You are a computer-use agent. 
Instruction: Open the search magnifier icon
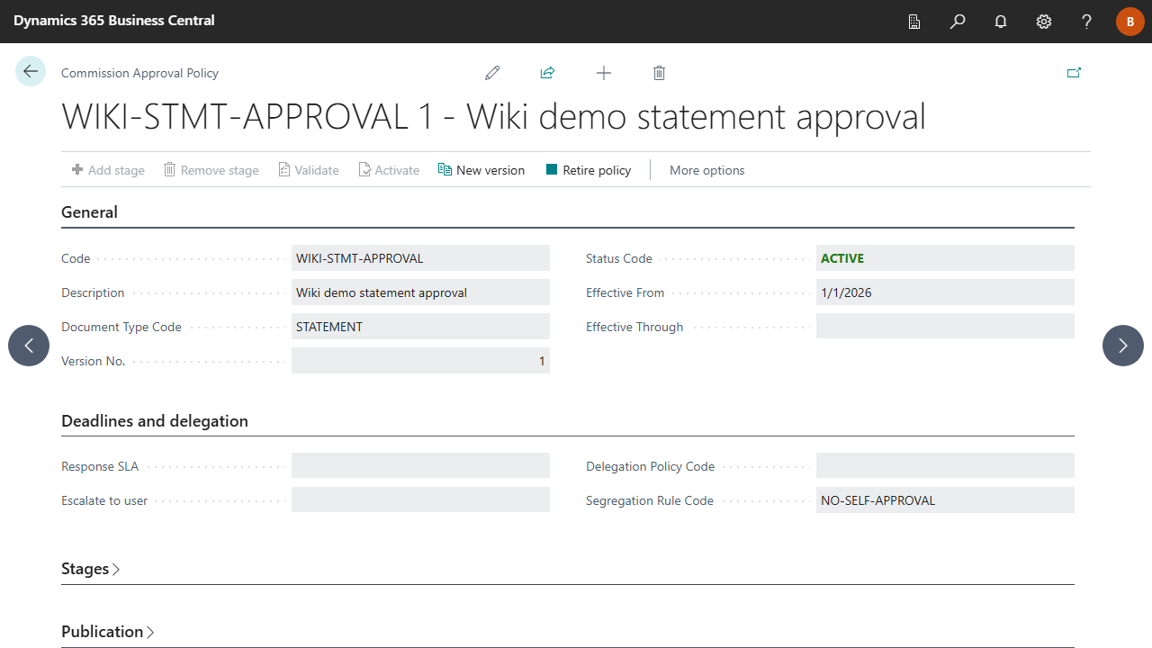(x=958, y=22)
